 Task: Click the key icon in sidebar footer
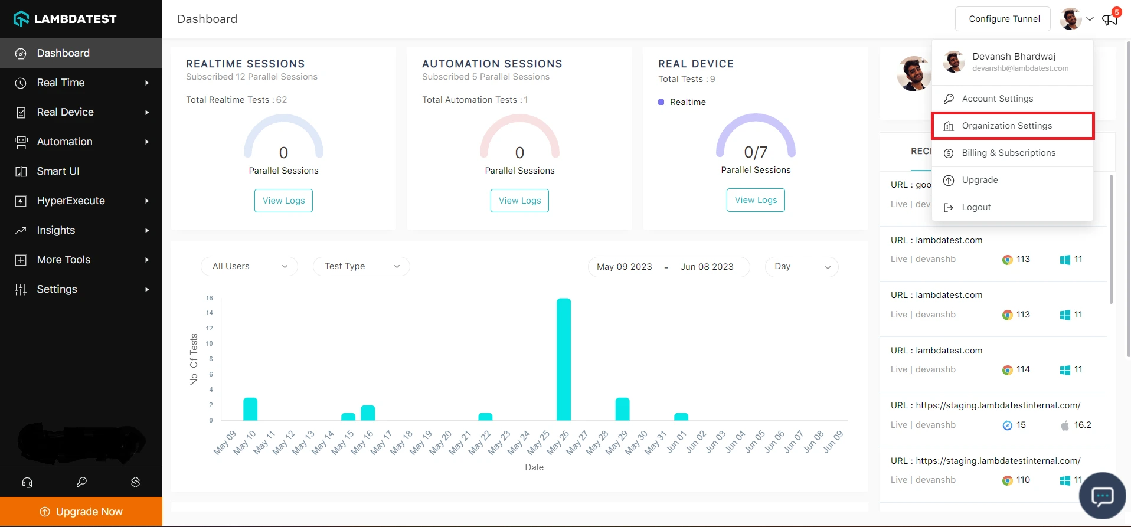(x=81, y=482)
